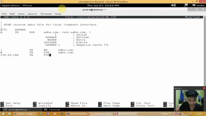This screenshot has width=206, height=116.
Task: Switch to Oracle VM VirtualBox manager taskbar button
Action: (x=77, y=114)
